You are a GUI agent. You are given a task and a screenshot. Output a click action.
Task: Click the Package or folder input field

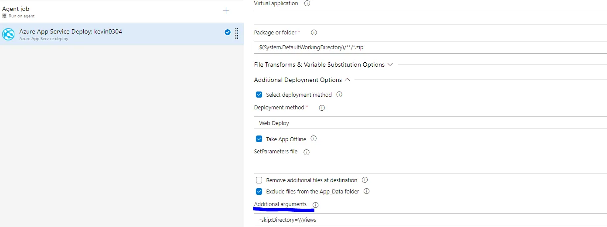pyautogui.click(x=430, y=47)
